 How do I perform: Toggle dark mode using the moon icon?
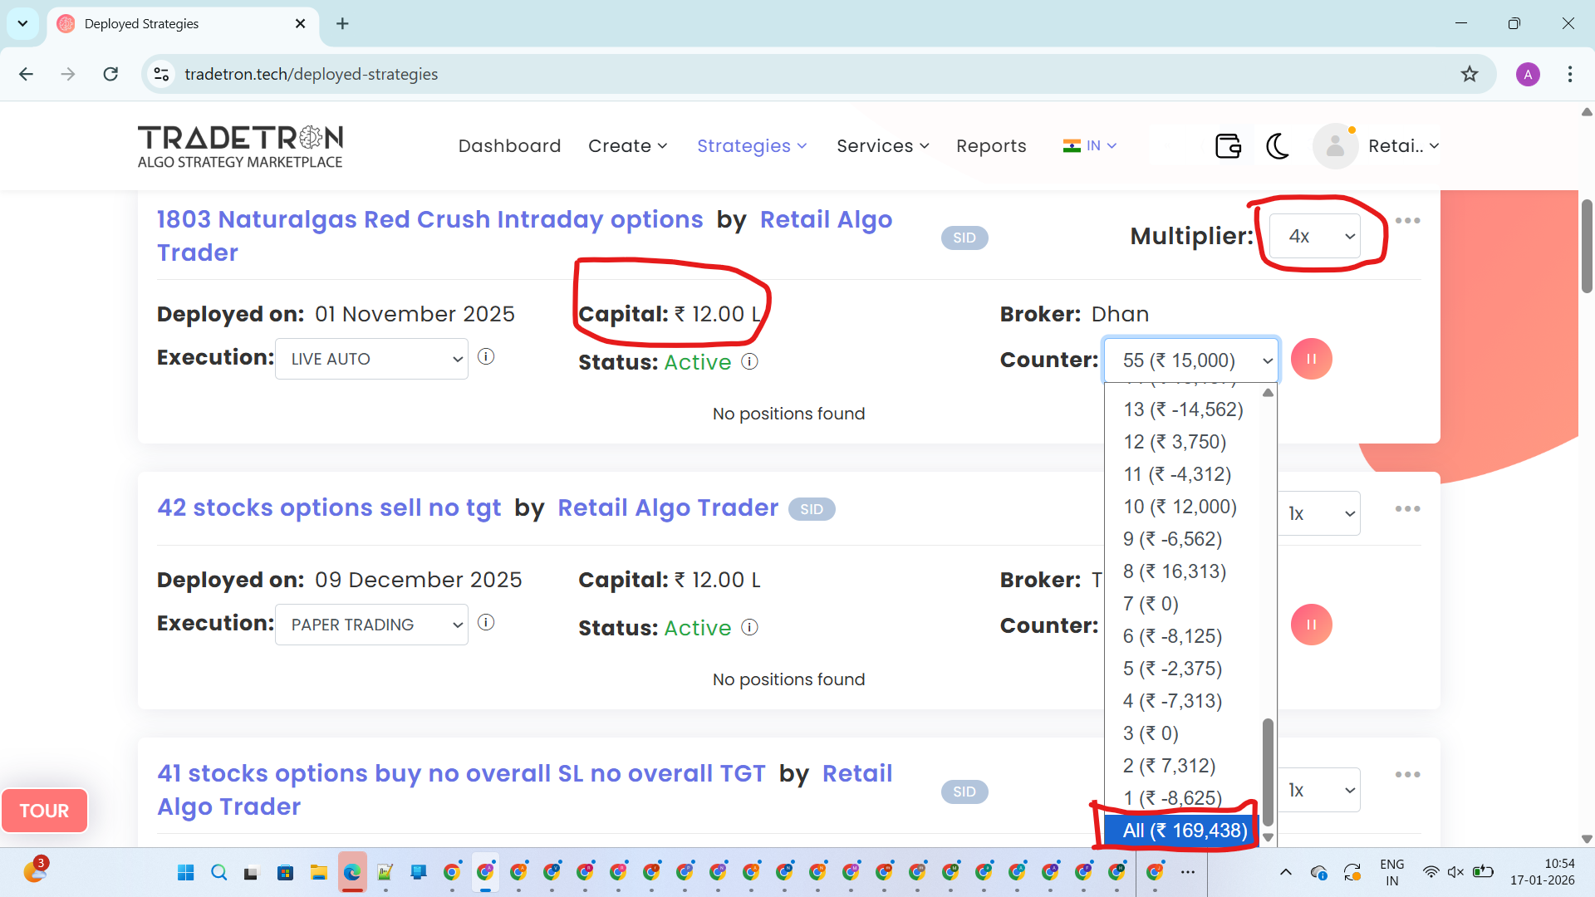point(1277,145)
